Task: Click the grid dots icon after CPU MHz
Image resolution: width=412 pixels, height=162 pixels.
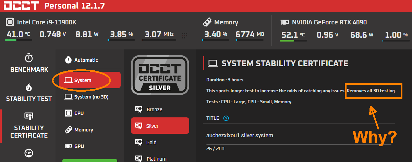Action: pyautogui.click(x=184, y=35)
